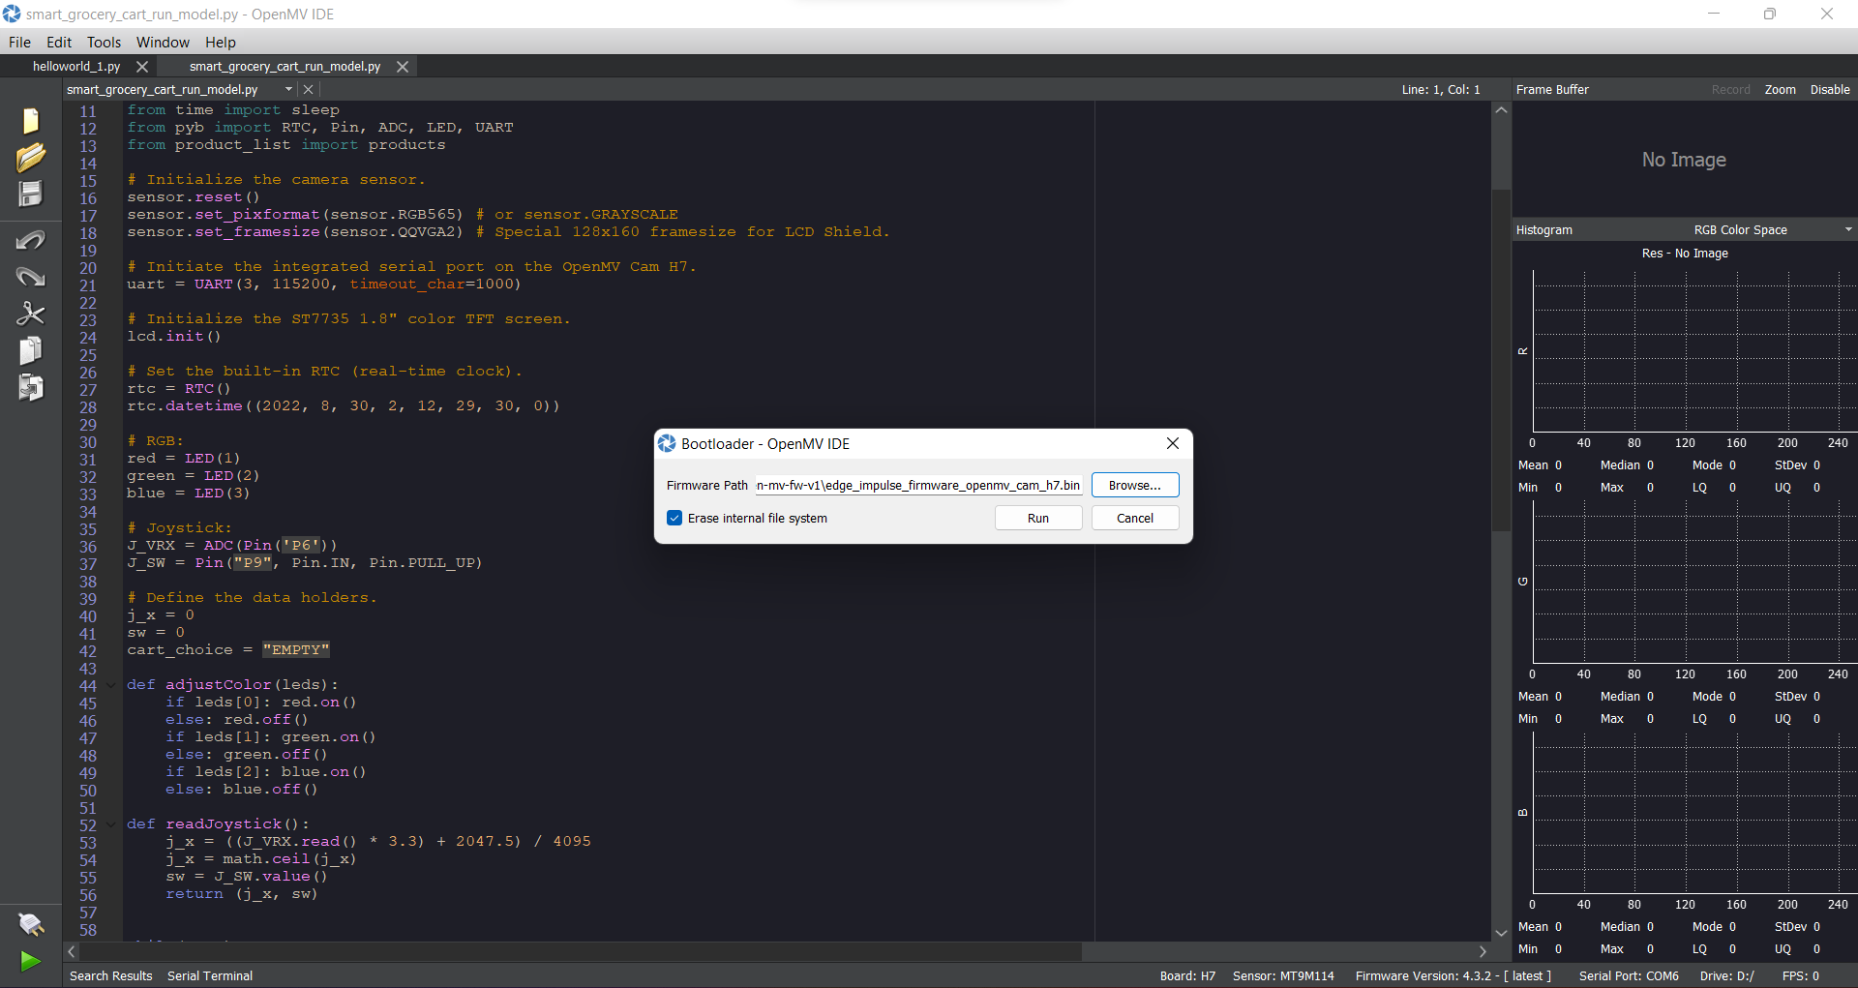The height and width of the screenshot is (988, 1858).
Task: Click Sensor: MT9M114 status entry
Action: [x=1283, y=975]
